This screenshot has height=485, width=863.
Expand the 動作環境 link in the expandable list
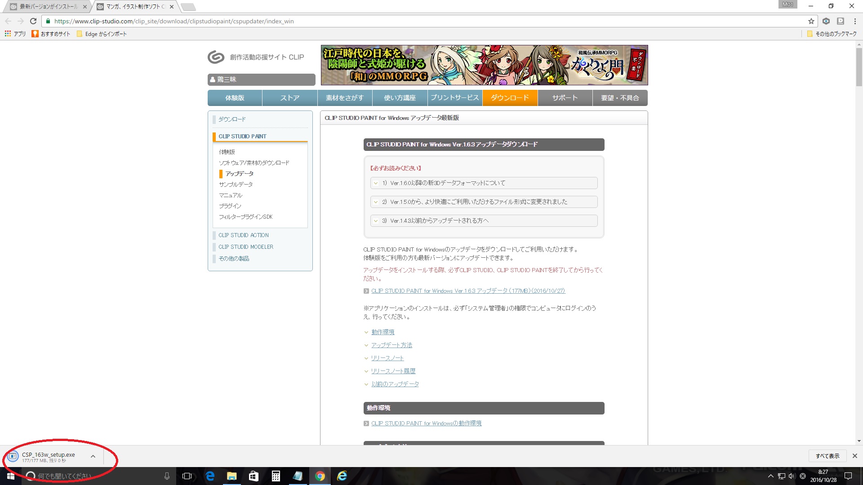click(383, 332)
